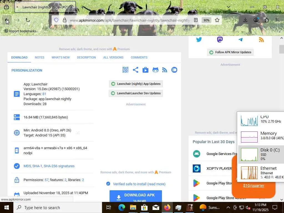Open the GitHub cat icon
Image resolution: width=284 pixels, height=213 pixels.
click(x=155, y=70)
